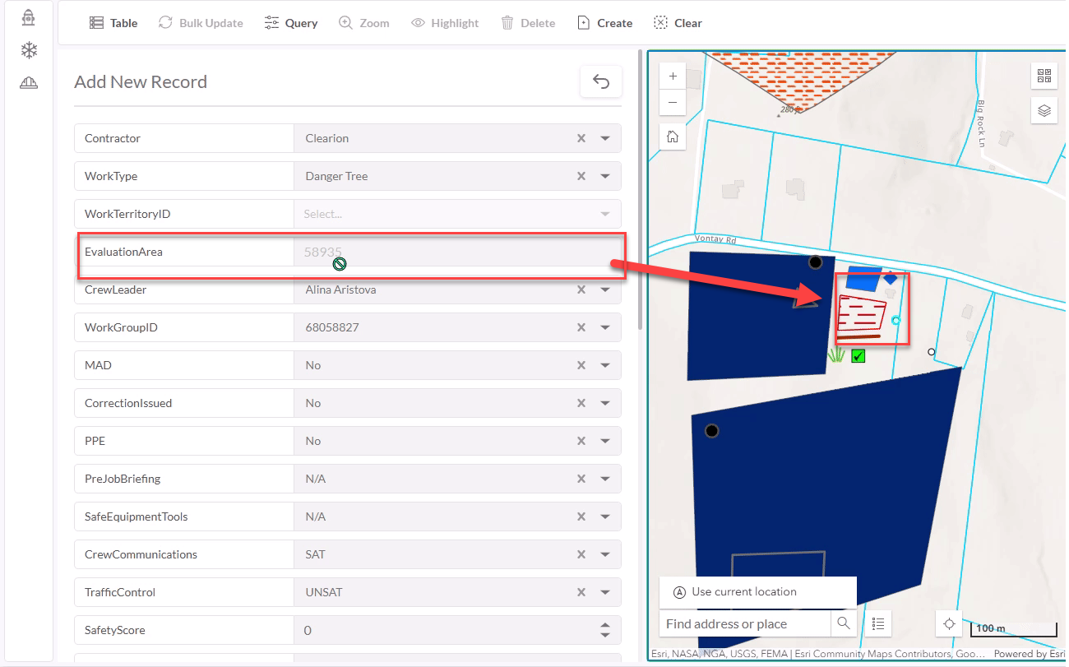The image size is (1069, 667).
Task: Clear the PreJobBriefing value
Action: click(581, 479)
